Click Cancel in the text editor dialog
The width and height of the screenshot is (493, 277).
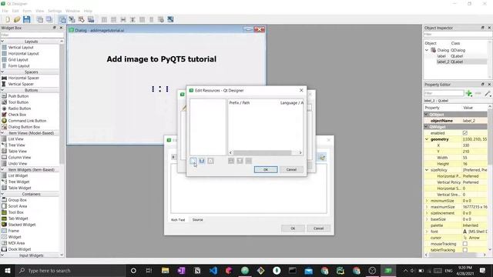pyautogui.click(x=318, y=229)
